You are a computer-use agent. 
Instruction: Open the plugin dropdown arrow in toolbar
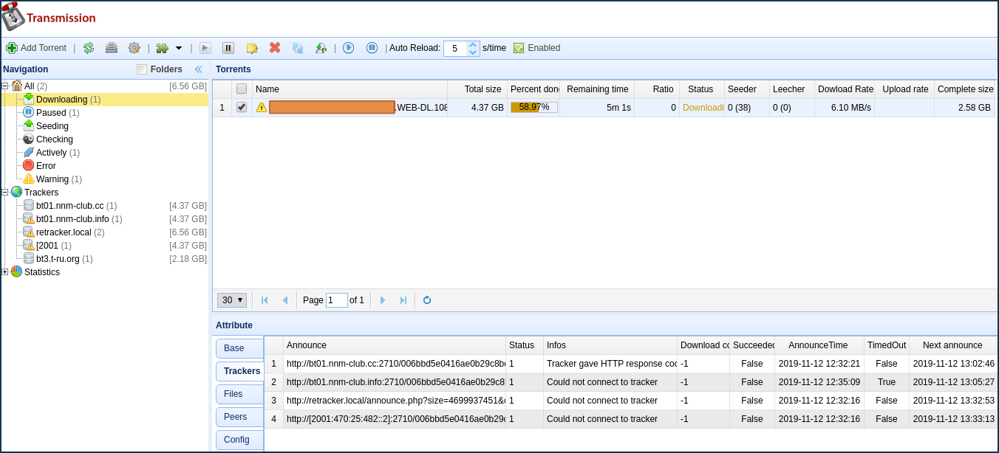[x=179, y=48]
